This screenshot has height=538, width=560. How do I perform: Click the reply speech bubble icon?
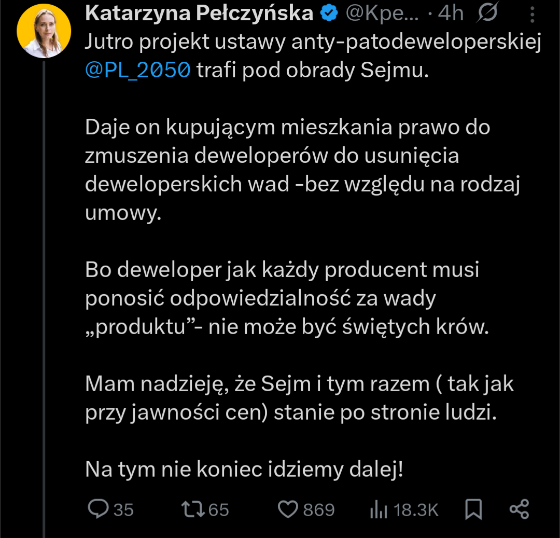tap(97, 509)
